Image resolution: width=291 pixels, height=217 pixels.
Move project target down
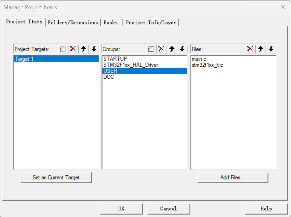click(94, 49)
